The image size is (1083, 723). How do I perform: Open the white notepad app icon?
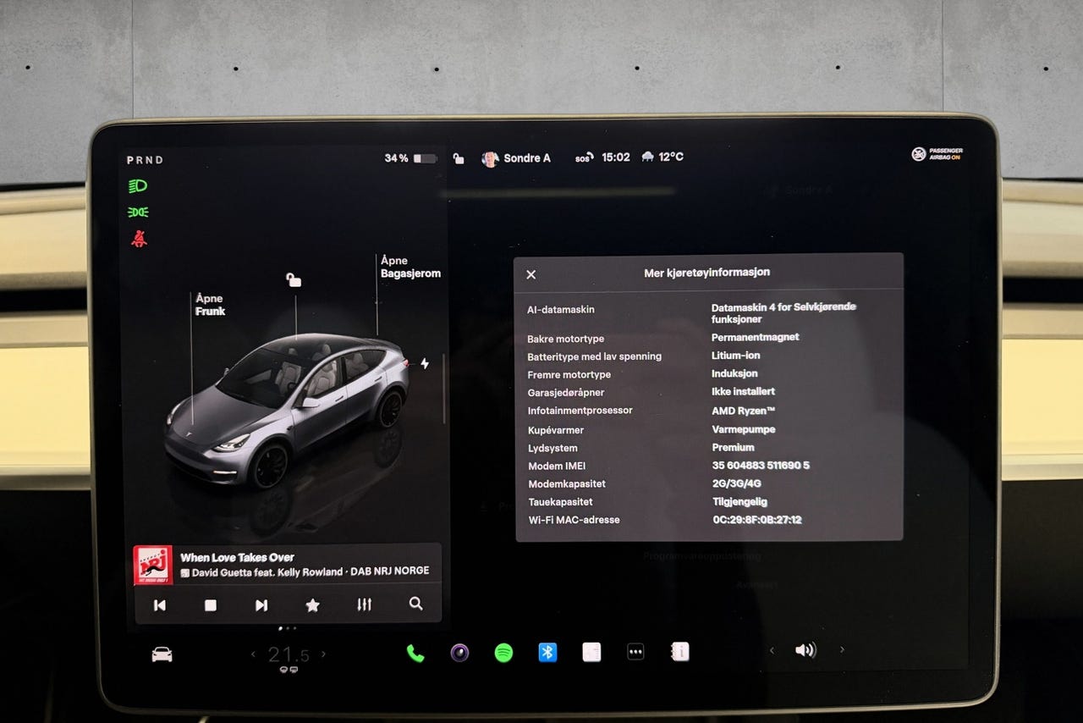(591, 653)
